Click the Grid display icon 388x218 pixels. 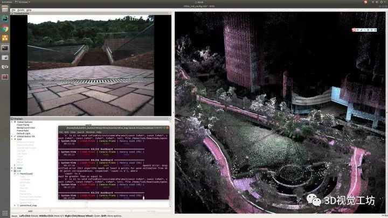(x=15, y=139)
